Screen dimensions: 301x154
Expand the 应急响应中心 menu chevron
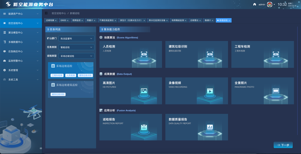tap(38, 52)
